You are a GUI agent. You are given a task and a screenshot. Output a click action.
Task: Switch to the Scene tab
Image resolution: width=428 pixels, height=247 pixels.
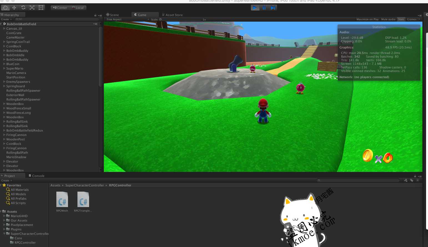(112, 15)
